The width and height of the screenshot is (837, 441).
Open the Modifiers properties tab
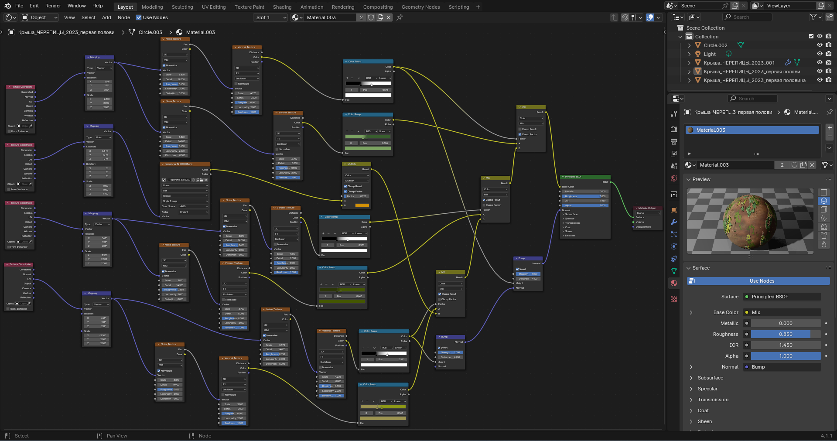point(674,222)
